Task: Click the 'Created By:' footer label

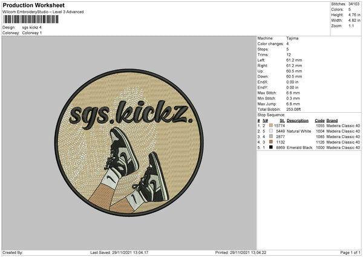Action: click(x=13, y=253)
